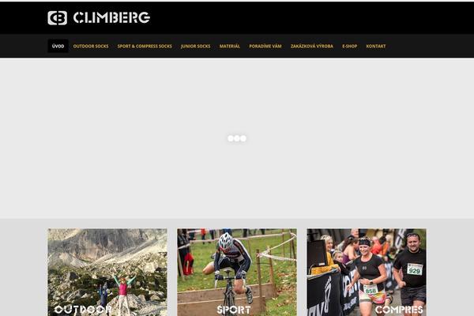The width and height of the screenshot is (474, 316).
Task: Open the Outdoor mountain photo tile
Action: pyautogui.click(x=107, y=272)
